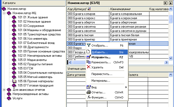Select the Бумага ксероксная cell
Screen dimensions: 174x107
pos(129,18)
